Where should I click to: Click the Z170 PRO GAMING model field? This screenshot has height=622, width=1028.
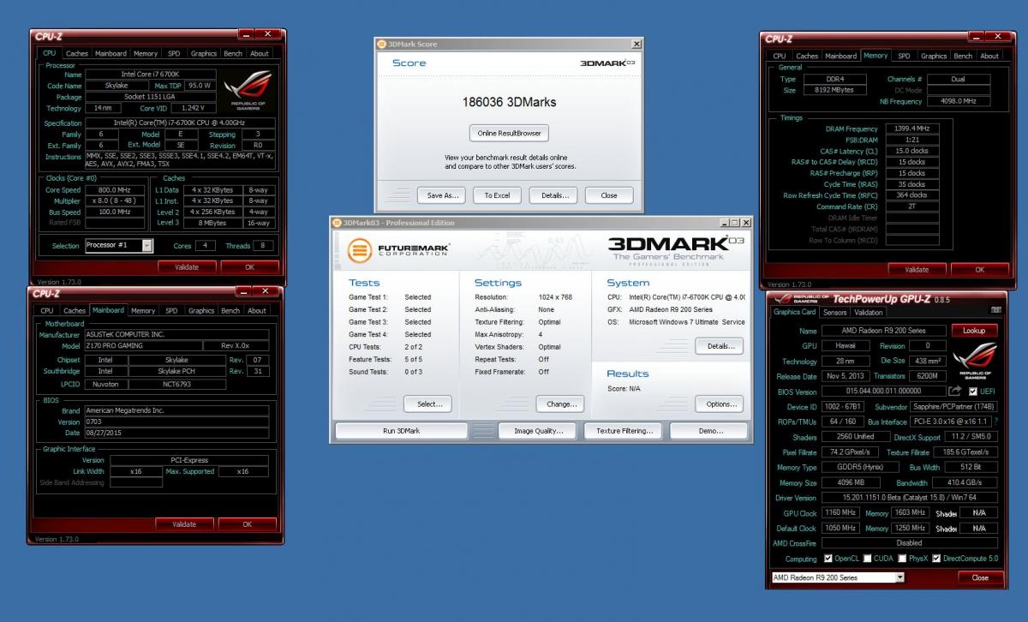click(143, 345)
